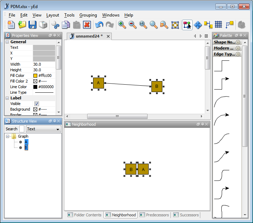Reset zoom to 1:1
253x223 pixels.
click(x=143, y=25)
